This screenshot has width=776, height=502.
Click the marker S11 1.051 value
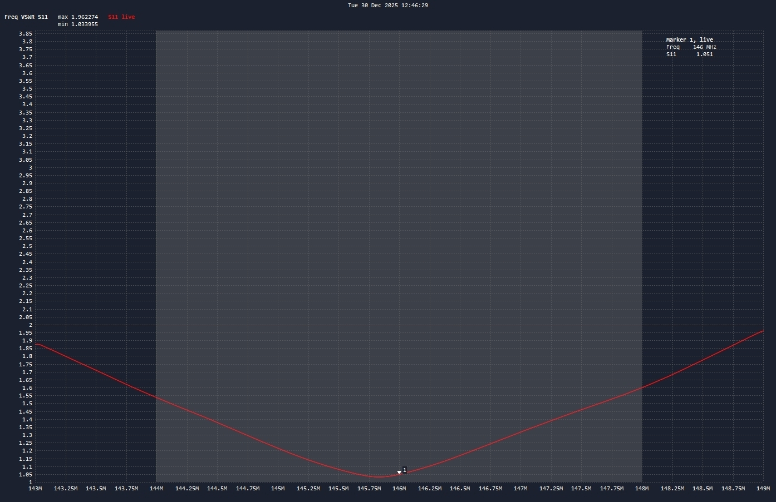click(x=704, y=54)
